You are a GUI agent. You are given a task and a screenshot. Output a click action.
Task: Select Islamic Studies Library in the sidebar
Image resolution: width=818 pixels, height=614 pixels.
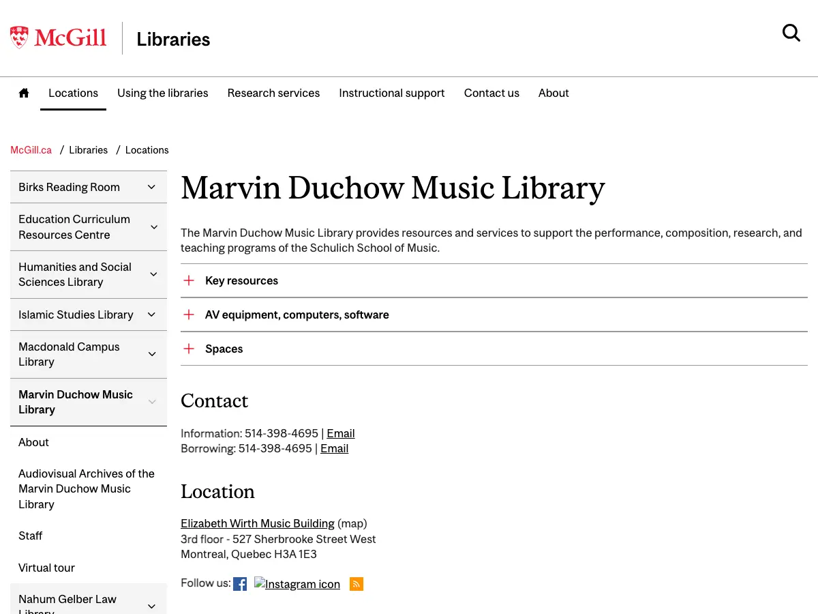(76, 315)
